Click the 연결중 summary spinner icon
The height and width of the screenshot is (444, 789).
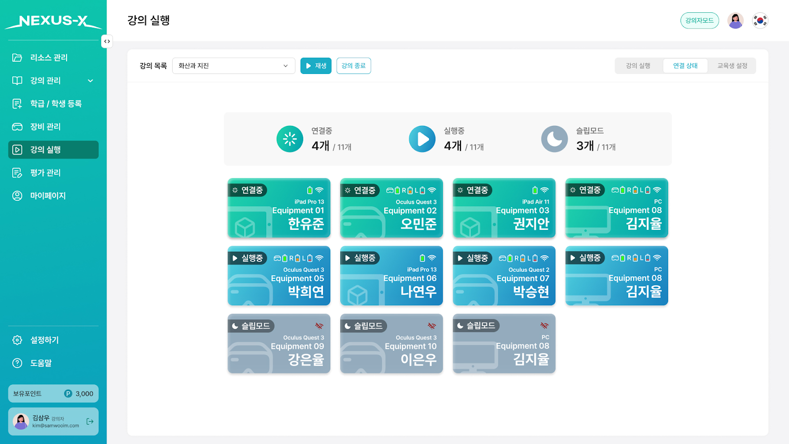coord(290,139)
